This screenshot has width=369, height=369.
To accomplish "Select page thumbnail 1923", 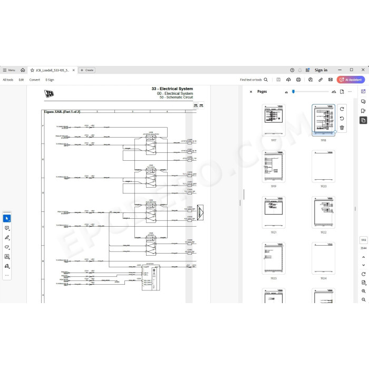I will 274,258.
